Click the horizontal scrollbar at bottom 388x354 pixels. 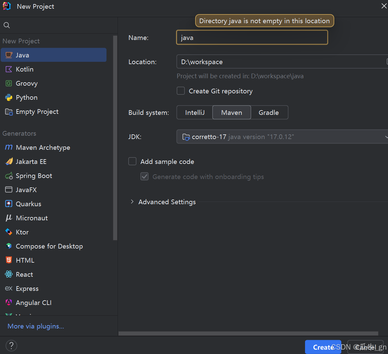pos(248,334)
